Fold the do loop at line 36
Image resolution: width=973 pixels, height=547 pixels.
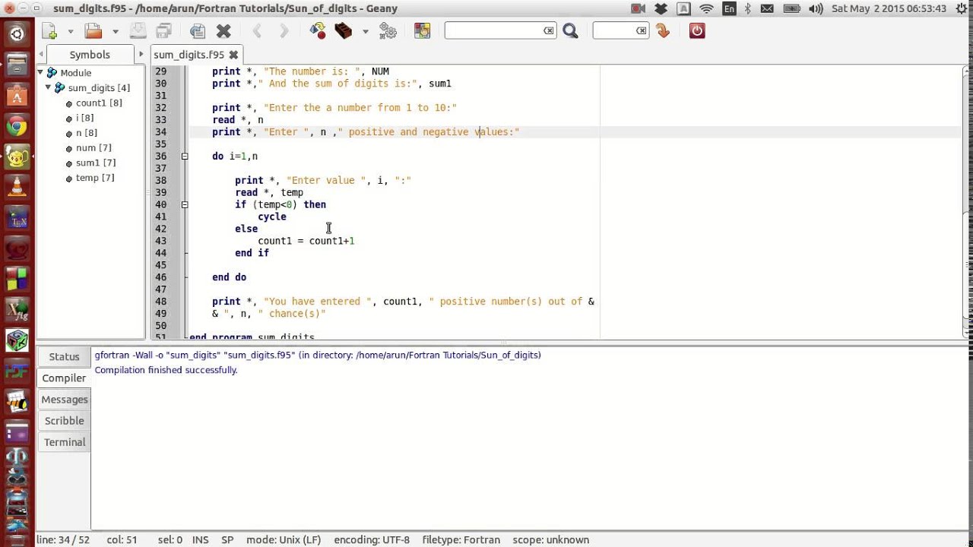185,157
